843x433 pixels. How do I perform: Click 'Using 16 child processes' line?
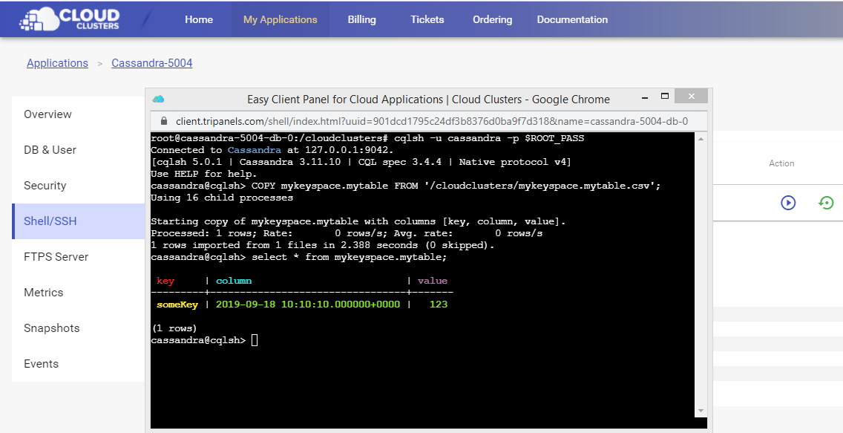tap(222, 198)
